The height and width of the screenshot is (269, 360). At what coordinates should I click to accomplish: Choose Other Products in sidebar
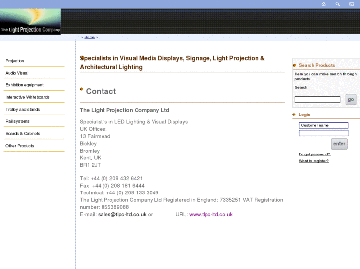point(20,146)
